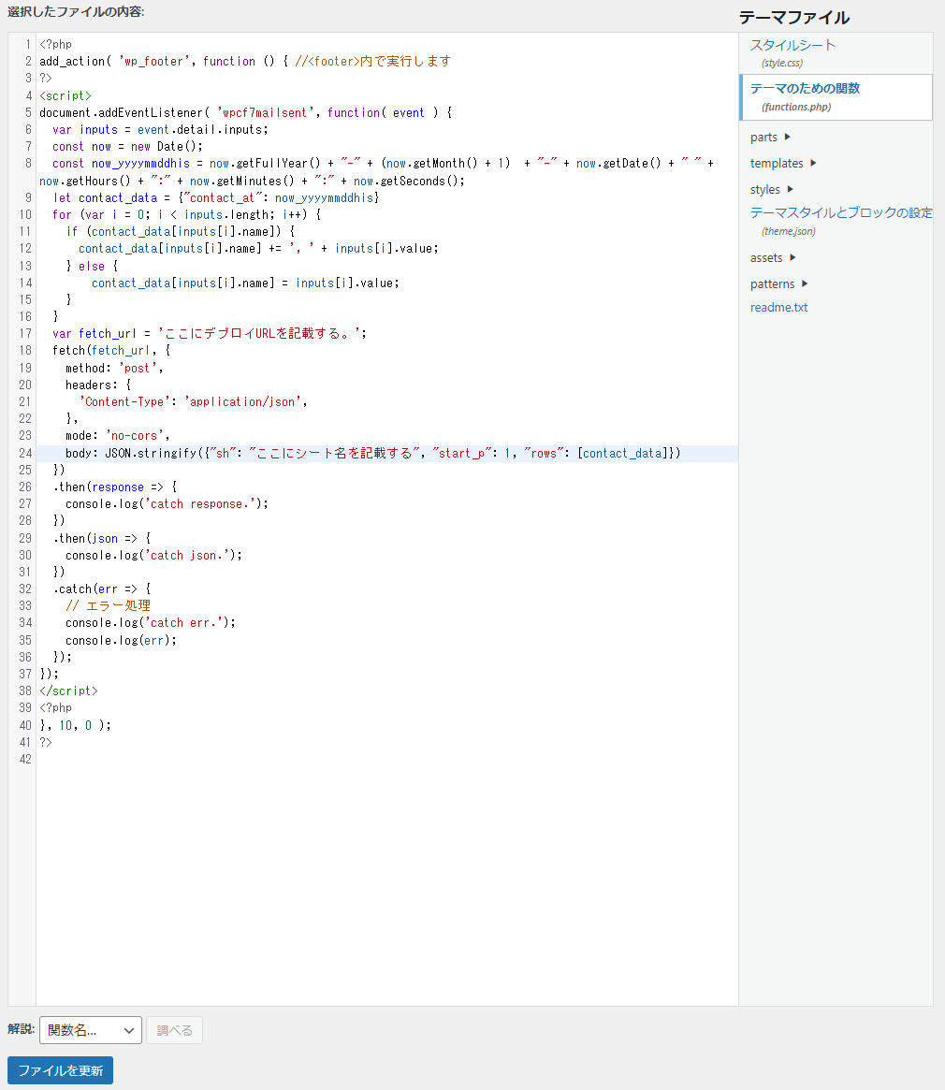Click the 調べる lookup button
The image size is (945, 1090).
[x=175, y=1030]
